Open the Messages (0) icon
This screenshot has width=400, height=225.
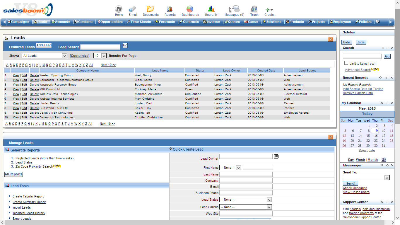click(x=234, y=9)
